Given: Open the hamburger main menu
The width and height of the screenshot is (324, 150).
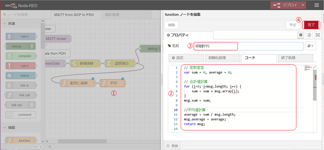Looking at the screenshot, I should click(x=316, y=5).
